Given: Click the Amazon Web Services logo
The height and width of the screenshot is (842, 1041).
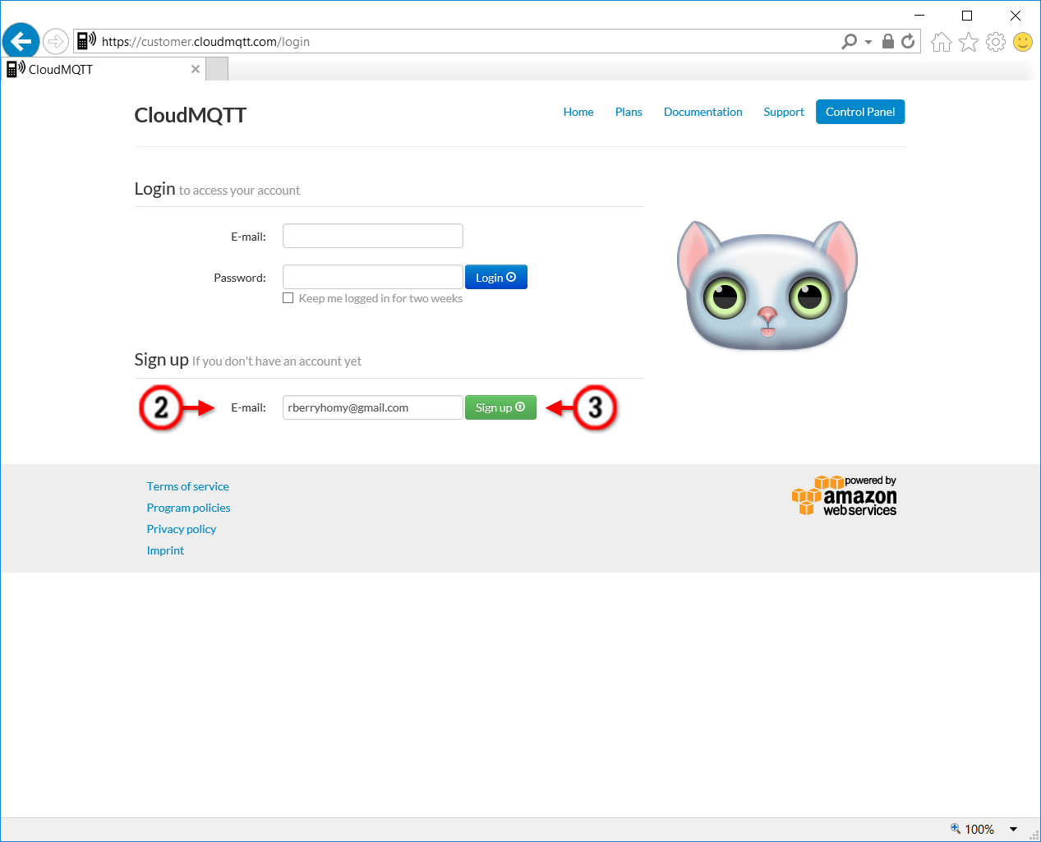Looking at the screenshot, I should pyautogui.click(x=845, y=495).
